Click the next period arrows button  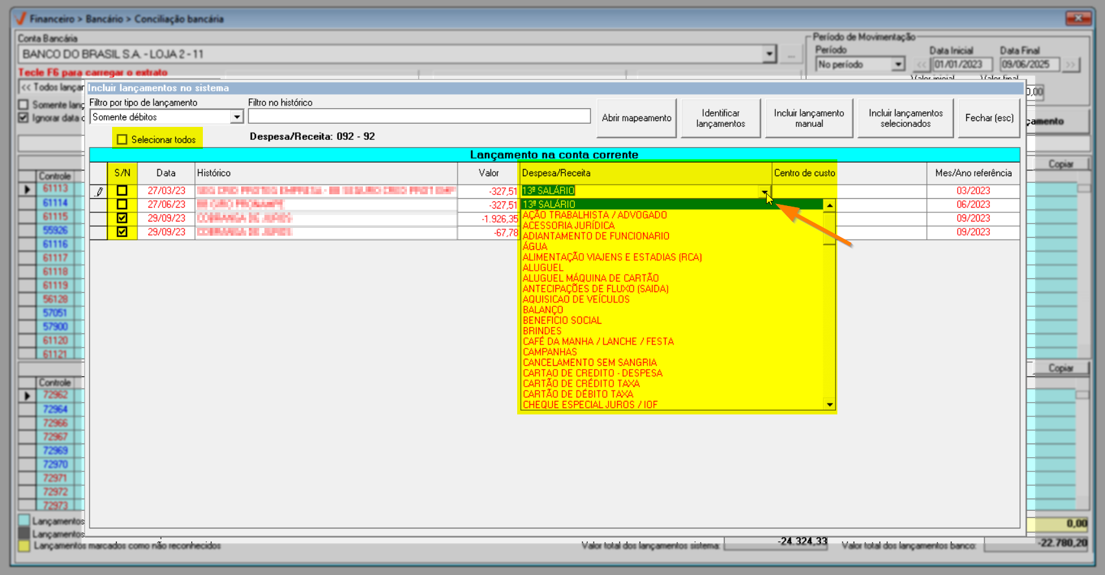tap(1071, 65)
